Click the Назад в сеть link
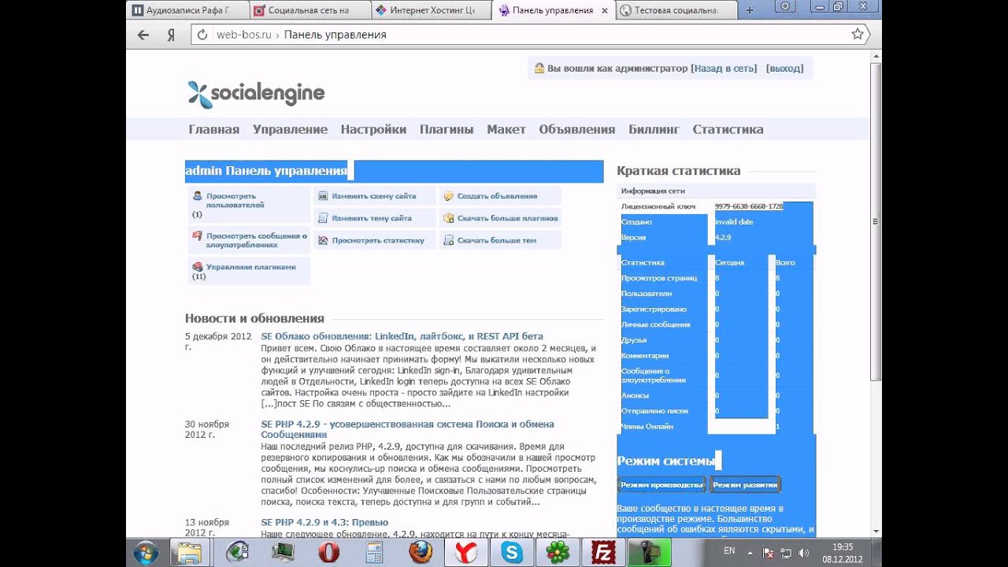The height and width of the screenshot is (567, 1008). point(725,69)
